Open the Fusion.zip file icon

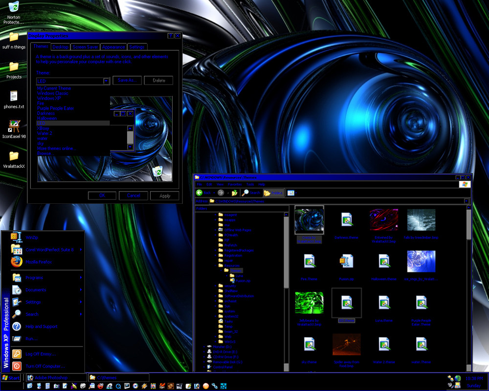(x=346, y=261)
